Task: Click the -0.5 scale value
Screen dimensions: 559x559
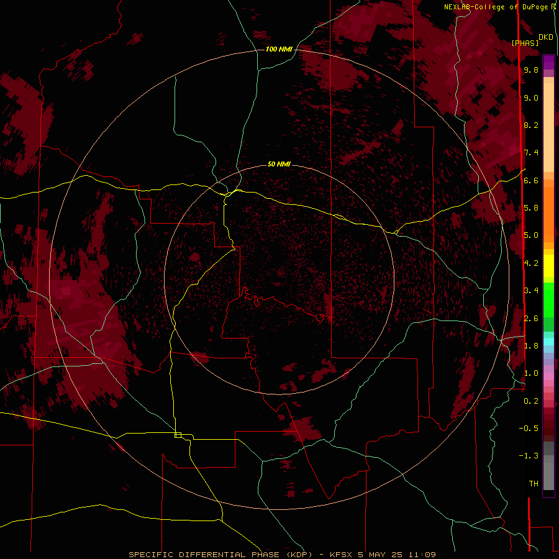Action: [529, 429]
